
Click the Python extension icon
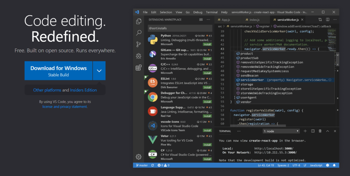pos(153,40)
